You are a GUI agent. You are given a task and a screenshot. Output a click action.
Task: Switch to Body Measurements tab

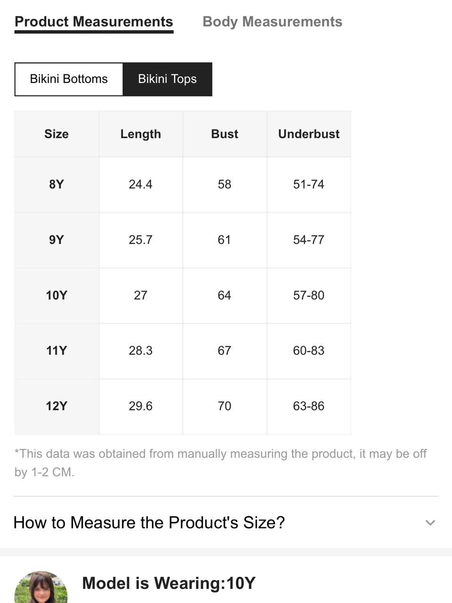point(272,22)
